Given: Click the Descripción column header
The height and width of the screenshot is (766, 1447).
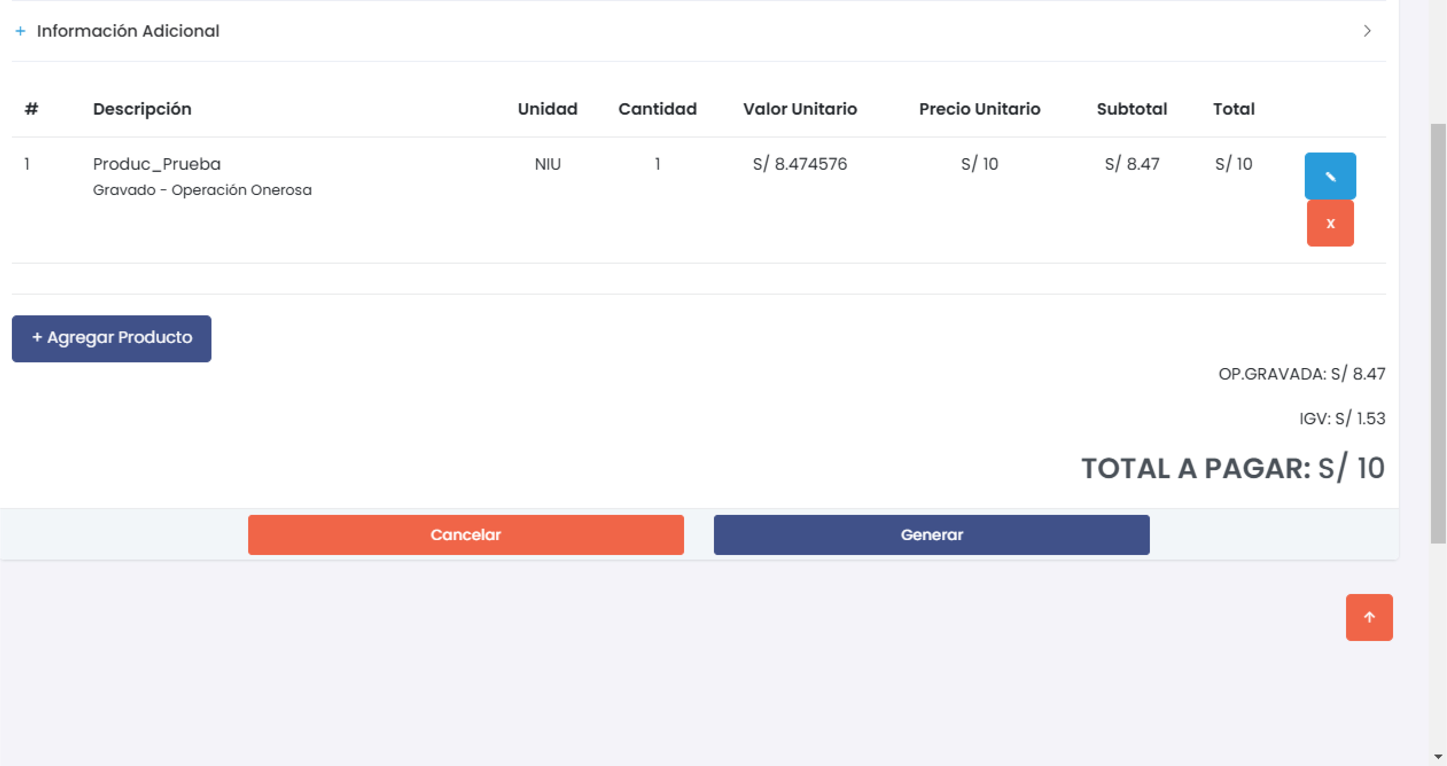Looking at the screenshot, I should 142,109.
